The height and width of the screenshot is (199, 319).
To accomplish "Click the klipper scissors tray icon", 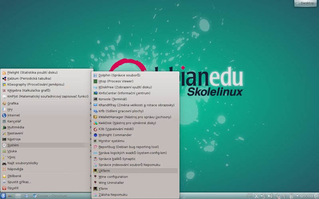I will pos(256,196).
